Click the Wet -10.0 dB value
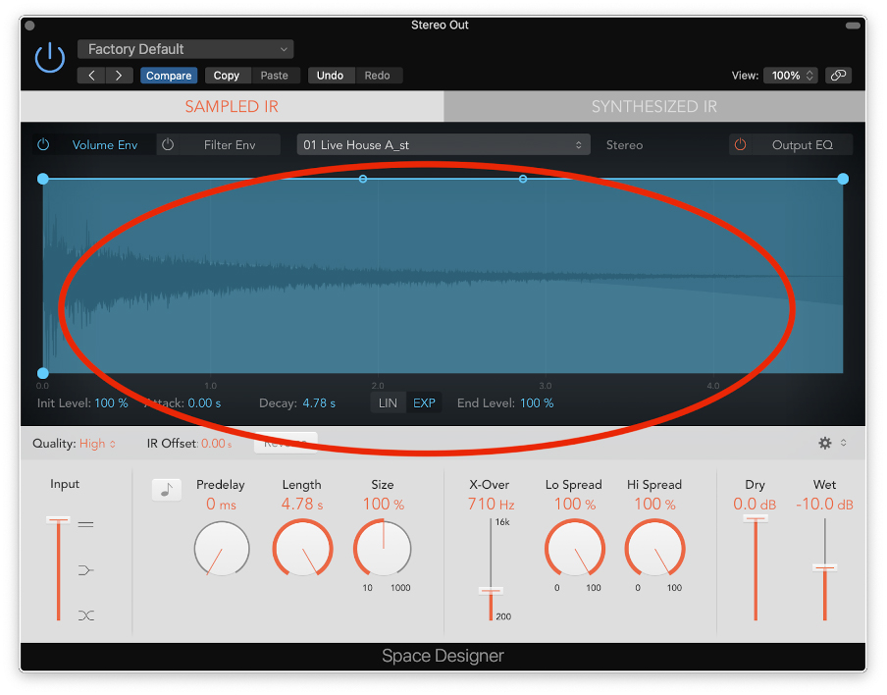This screenshot has height=695, width=887. (x=825, y=504)
